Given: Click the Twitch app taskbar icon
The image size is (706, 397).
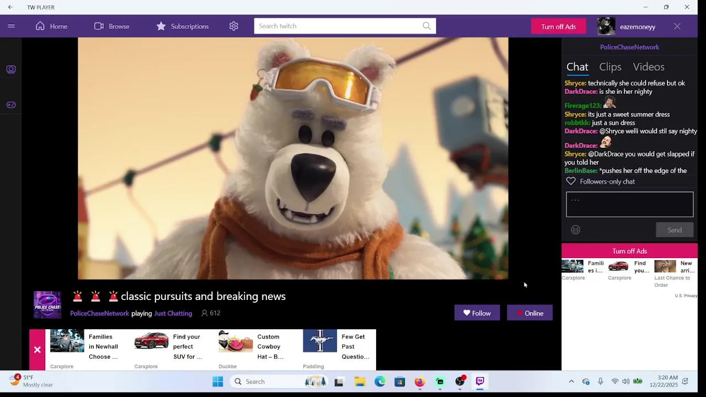Looking at the screenshot, I should [x=480, y=382].
